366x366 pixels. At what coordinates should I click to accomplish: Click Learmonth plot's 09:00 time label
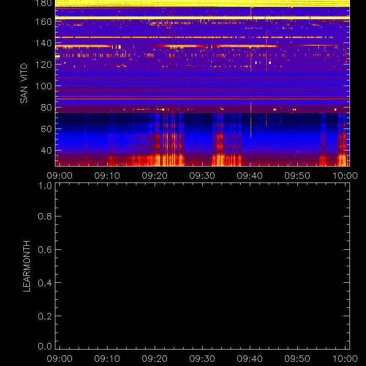coord(59,359)
